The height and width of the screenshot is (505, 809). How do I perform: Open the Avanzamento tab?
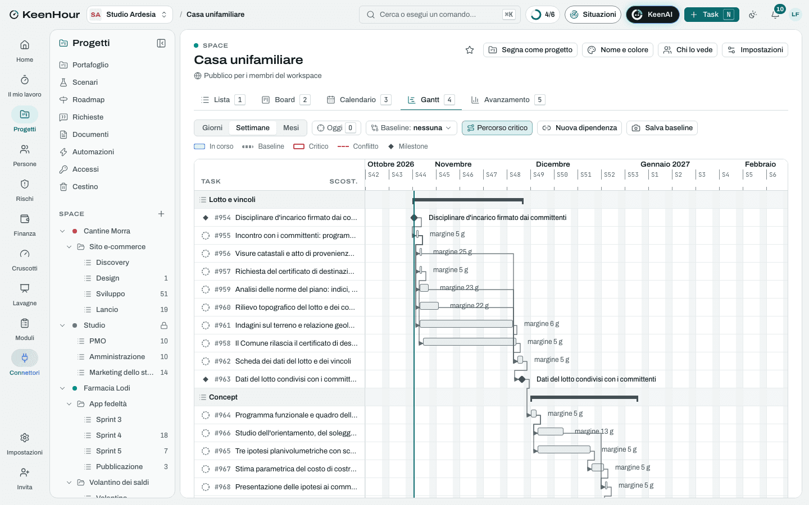click(x=508, y=100)
